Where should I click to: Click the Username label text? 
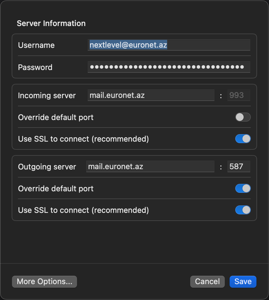[x=36, y=45]
